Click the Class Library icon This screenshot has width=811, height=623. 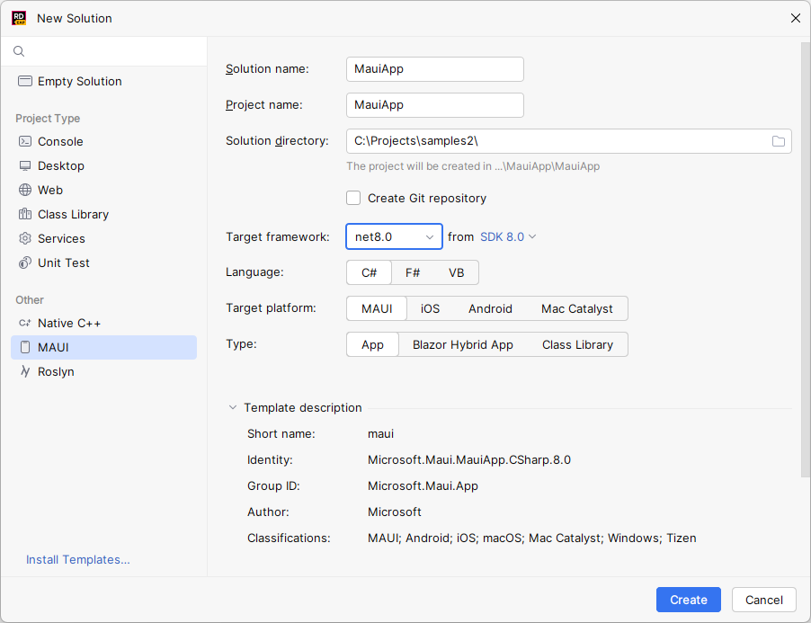tap(27, 214)
